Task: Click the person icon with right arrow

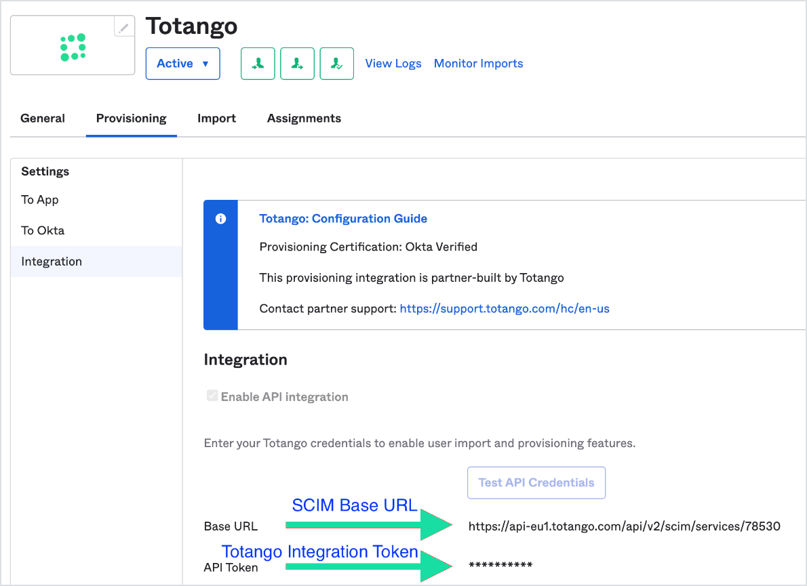Action: (x=298, y=64)
